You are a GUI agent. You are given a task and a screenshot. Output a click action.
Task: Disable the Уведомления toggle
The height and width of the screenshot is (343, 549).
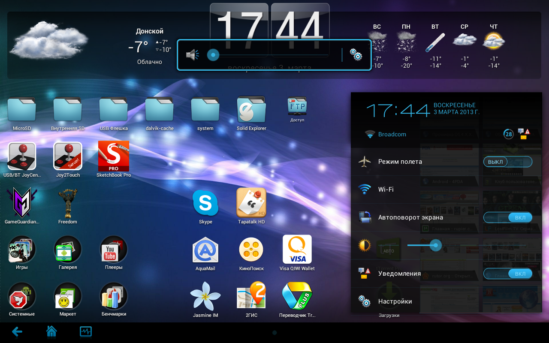507,274
